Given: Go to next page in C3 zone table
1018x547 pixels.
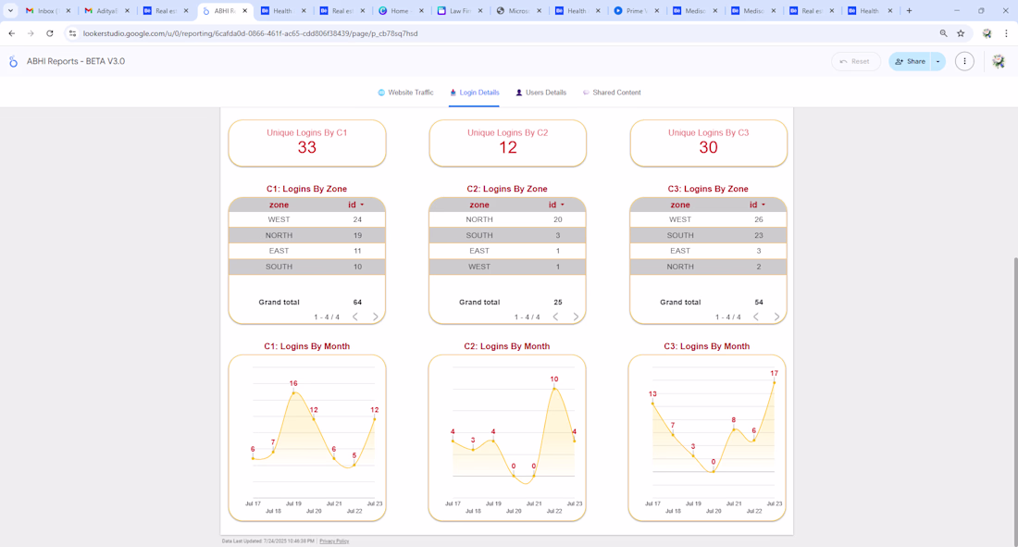Looking at the screenshot, I should point(776,317).
